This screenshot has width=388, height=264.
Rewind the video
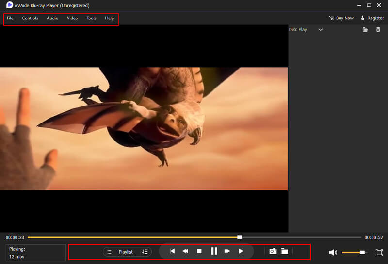[185, 251]
